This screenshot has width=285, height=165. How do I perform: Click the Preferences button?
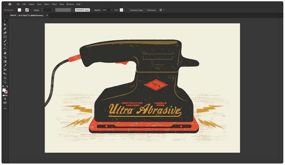(151, 10)
